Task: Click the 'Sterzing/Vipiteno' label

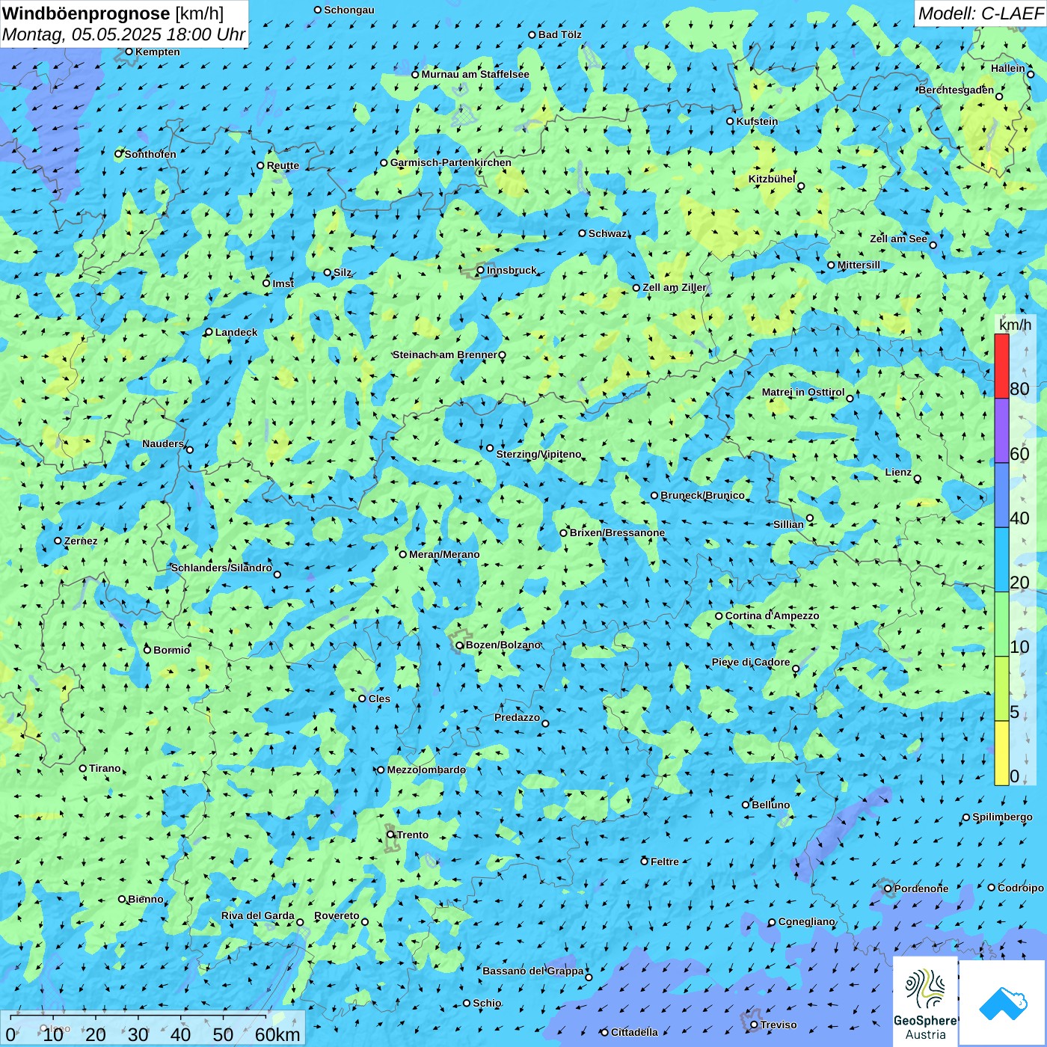Action: [538, 454]
